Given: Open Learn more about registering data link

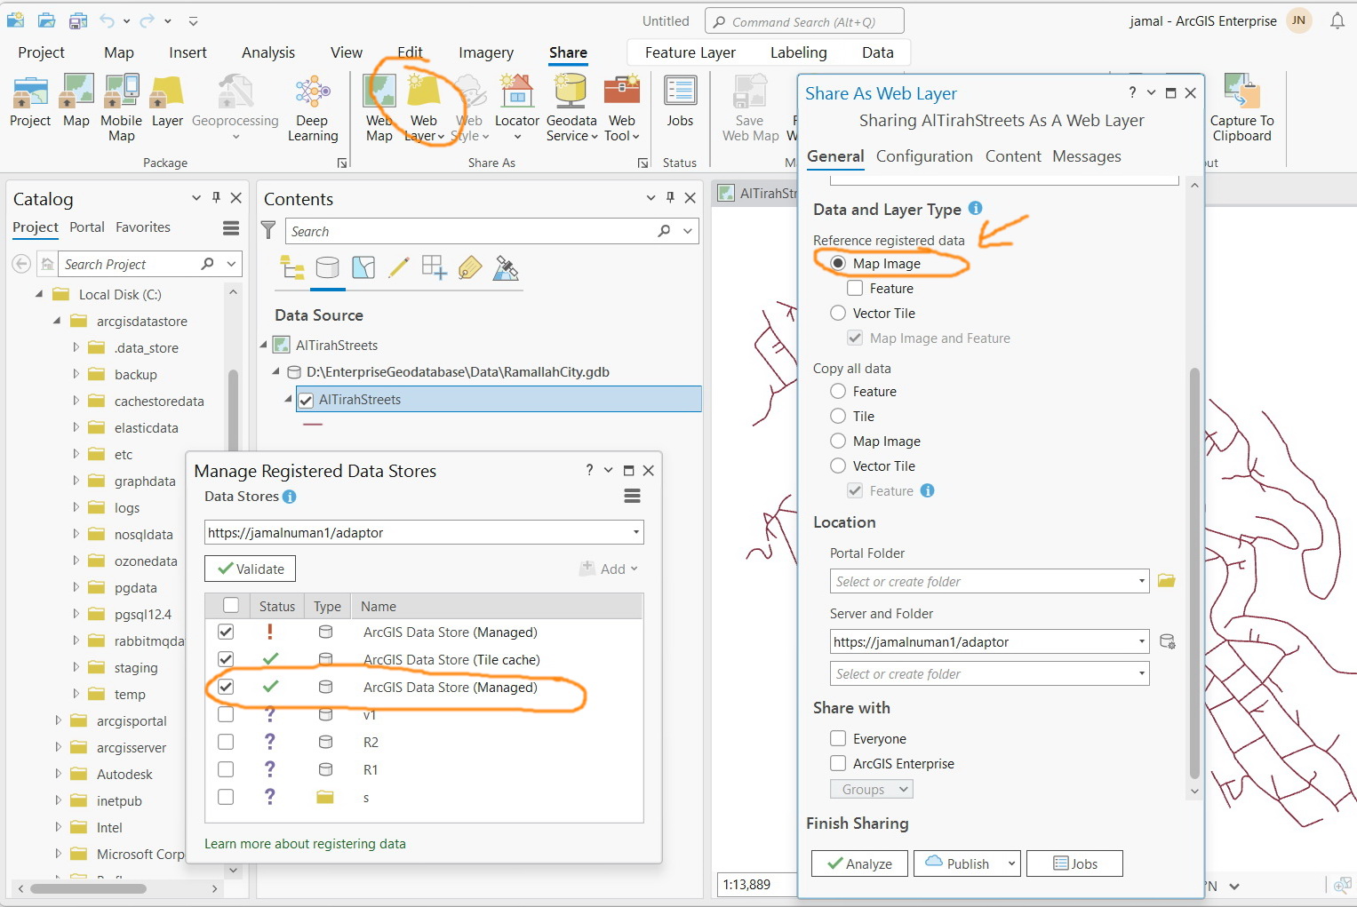Looking at the screenshot, I should [305, 844].
